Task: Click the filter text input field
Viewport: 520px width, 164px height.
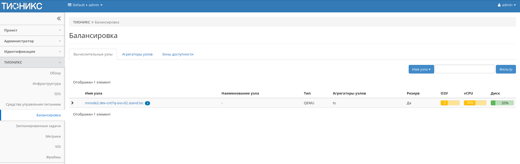Action: [465, 69]
